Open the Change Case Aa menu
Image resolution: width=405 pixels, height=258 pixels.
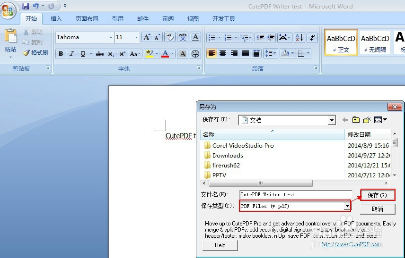click(134, 54)
